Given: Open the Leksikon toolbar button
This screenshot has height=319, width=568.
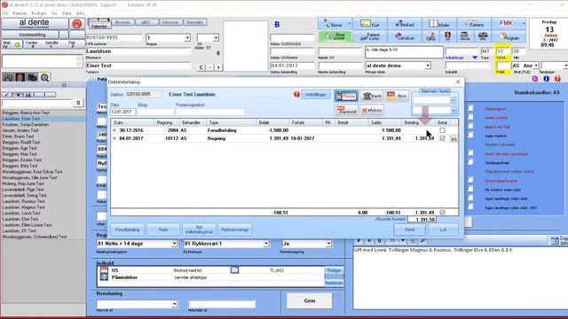Looking at the screenshot, I should coord(405,36).
